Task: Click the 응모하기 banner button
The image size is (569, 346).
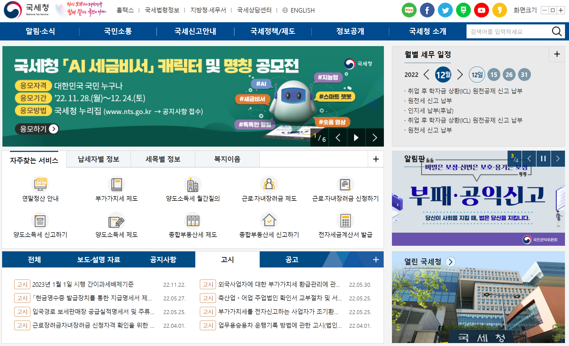Action: 37,129
